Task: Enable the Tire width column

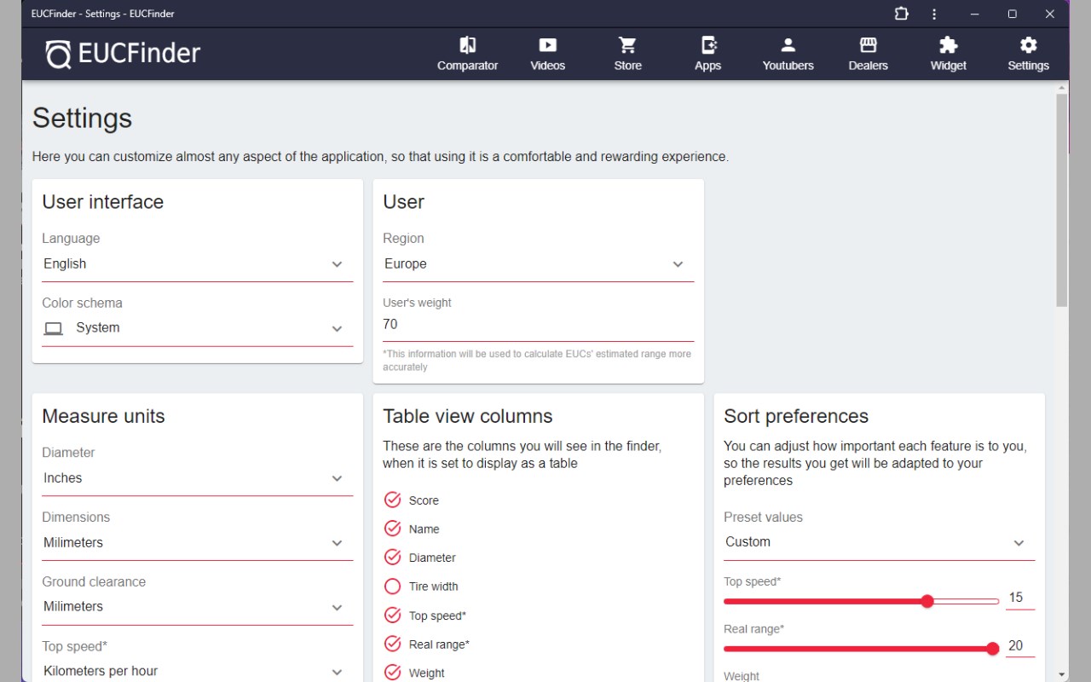Action: 392,587
